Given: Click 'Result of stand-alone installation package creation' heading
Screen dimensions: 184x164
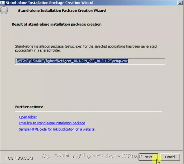Looking at the screenshot, I should [x=57, y=24].
